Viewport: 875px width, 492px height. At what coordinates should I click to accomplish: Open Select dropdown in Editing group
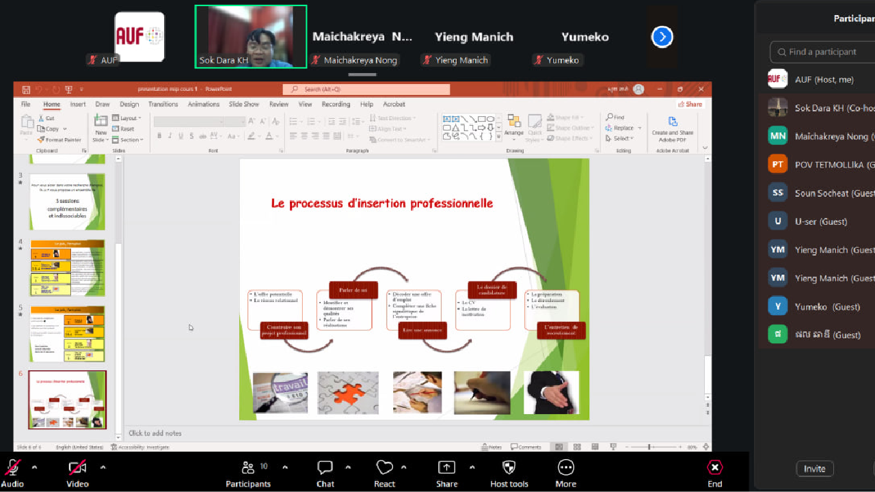point(619,138)
